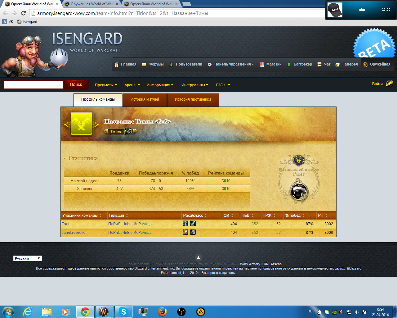Screen dimensions: 397x318
Task: Switch to the История матчей tab
Action: (x=145, y=100)
